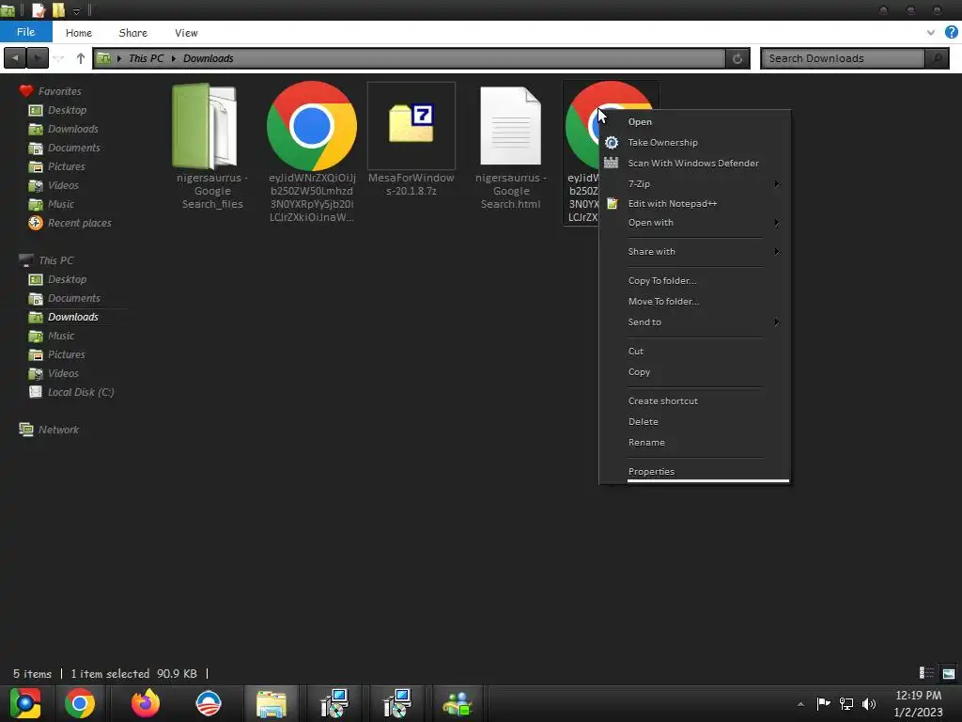Switch to details view icon in status bar
Screen dimensions: 962x722
coord(926,673)
